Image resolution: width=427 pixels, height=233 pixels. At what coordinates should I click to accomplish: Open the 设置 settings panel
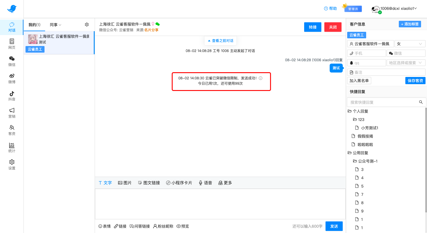coord(12,164)
